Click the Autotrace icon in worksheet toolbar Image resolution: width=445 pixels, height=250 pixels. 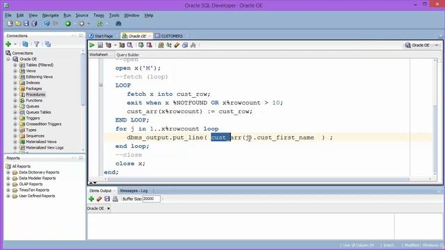[x=122, y=45]
